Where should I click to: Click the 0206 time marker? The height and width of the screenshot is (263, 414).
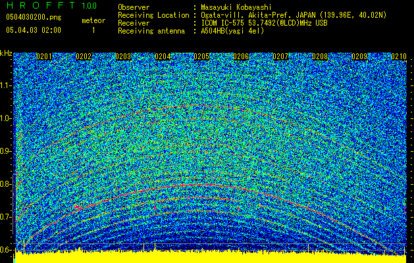point(241,57)
